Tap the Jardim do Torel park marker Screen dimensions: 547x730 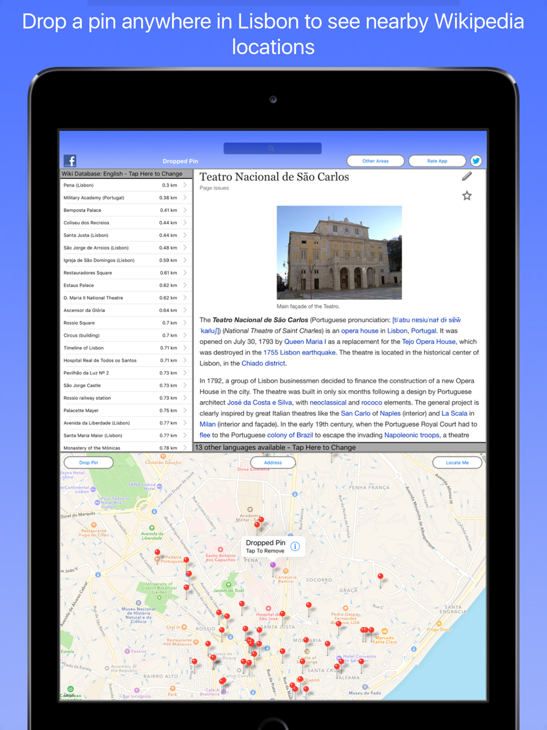(229, 585)
